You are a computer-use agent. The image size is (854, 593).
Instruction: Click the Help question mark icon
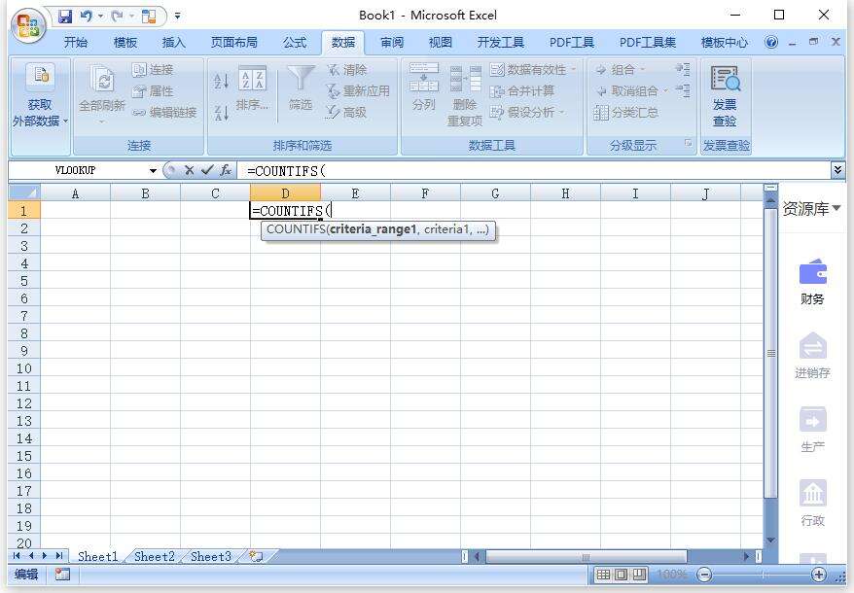[770, 43]
